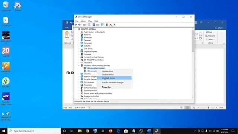Open Google Chrome from the taskbar

[87, 131]
